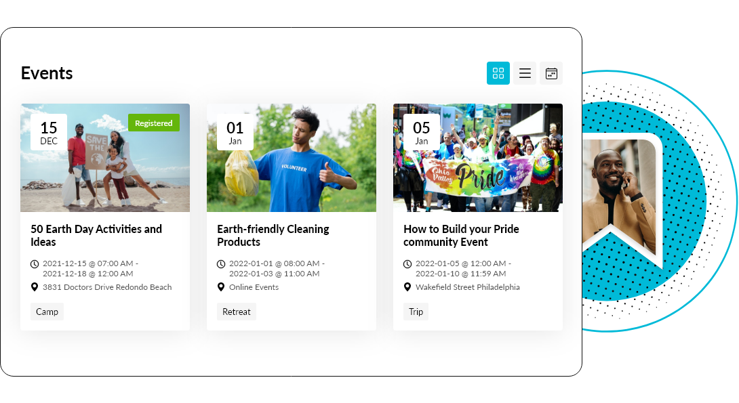Click clock icon on Earth Day event
This screenshot has height=403, width=739.
click(35, 263)
